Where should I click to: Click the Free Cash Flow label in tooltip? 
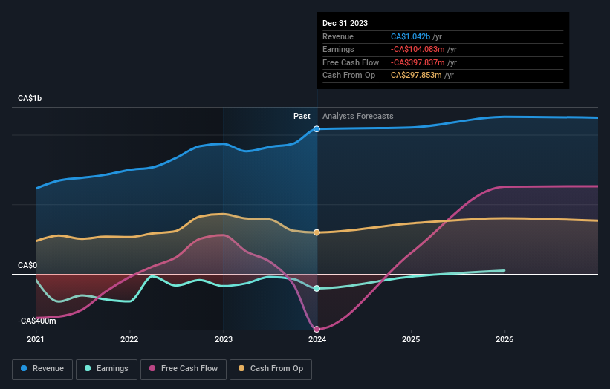tap(351, 62)
